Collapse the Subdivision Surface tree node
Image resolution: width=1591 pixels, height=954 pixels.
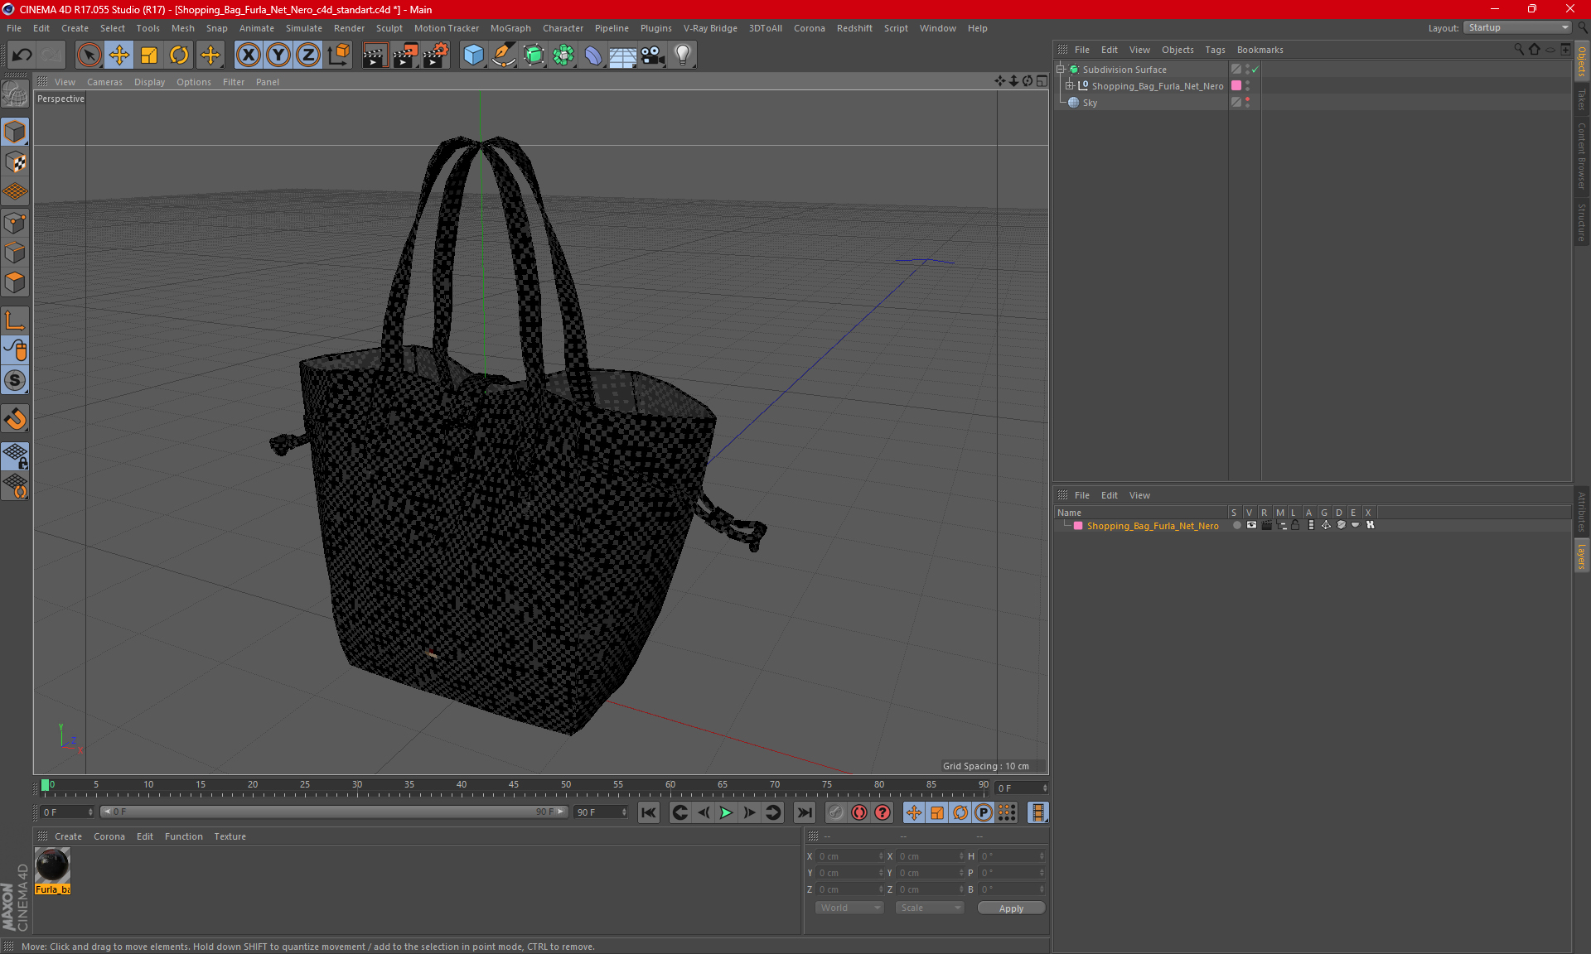[1061, 70]
